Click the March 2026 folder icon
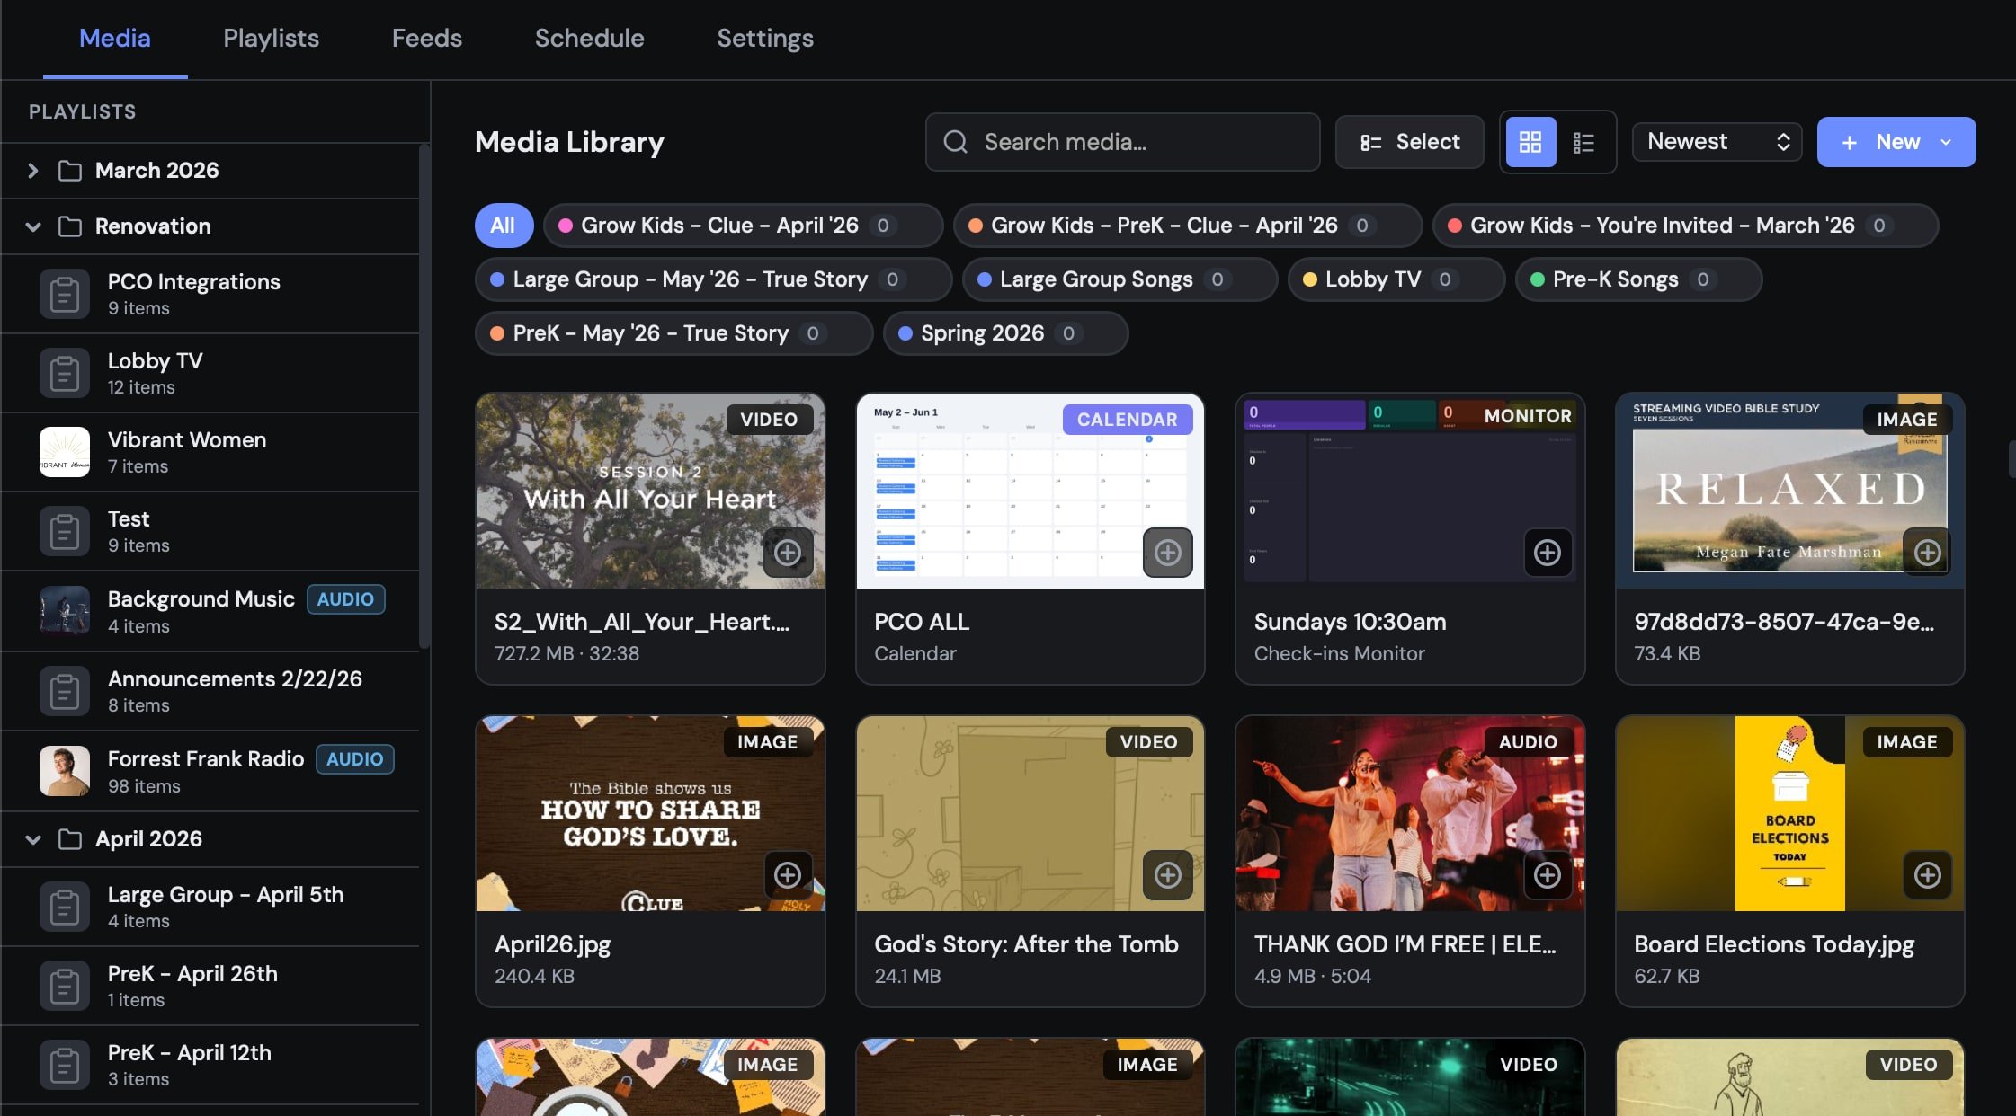The image size is (2016, 1116). click(70, 171)
